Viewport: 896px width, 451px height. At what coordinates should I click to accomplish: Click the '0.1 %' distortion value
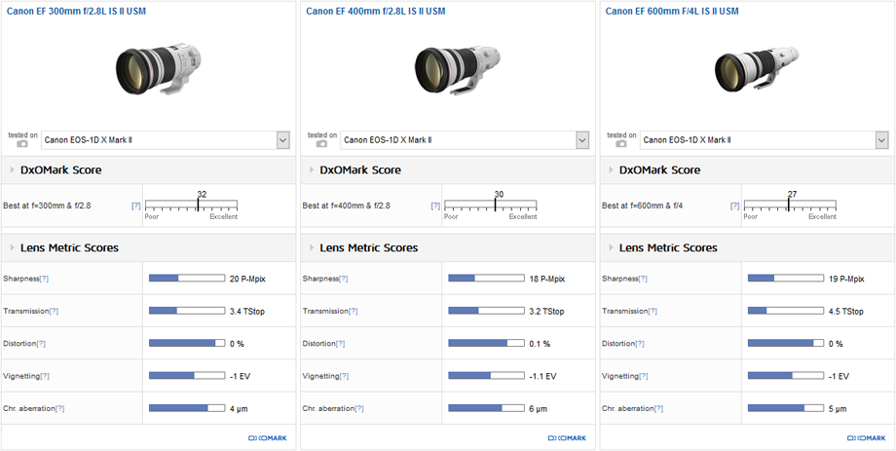(x=540, y=344)
